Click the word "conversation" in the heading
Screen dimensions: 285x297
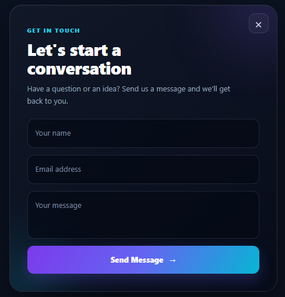(x=79, y=69)
